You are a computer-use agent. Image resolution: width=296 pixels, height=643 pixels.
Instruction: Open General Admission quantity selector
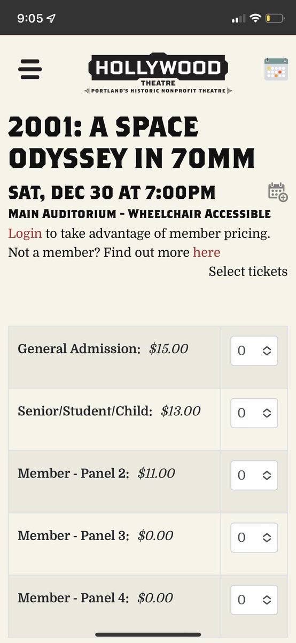254,351
